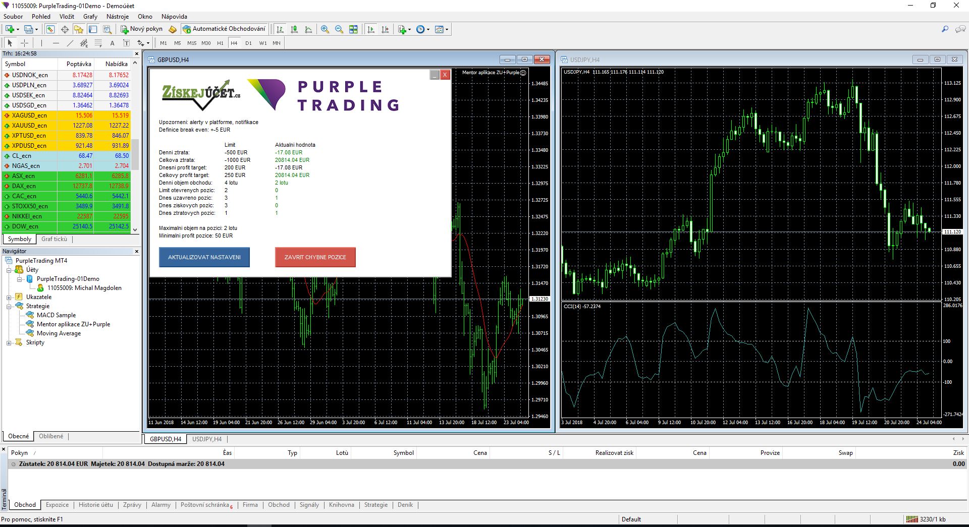This screenshot has width=969, height=527.
Task: Open the Grafy menu
Action: click(x=90, y=16)
